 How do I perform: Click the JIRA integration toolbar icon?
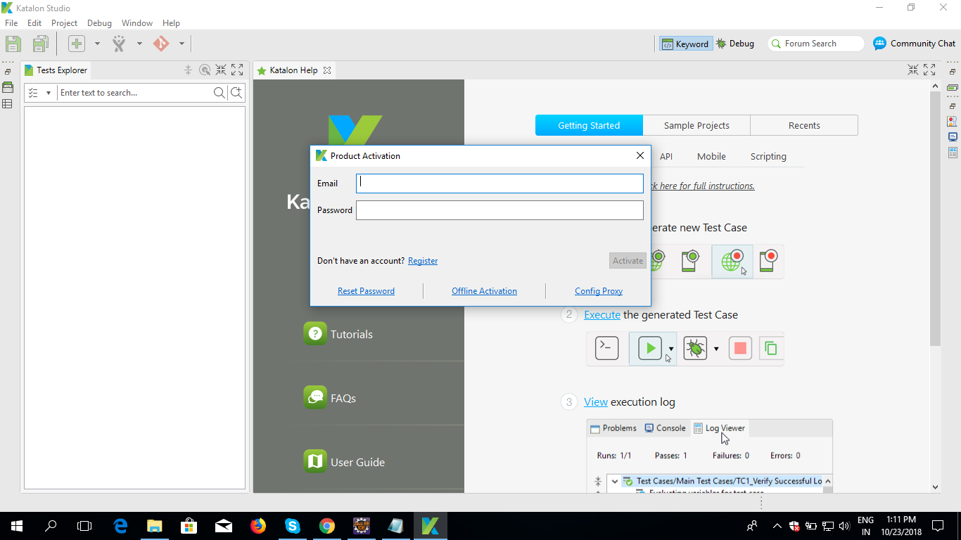click(119, 44)
